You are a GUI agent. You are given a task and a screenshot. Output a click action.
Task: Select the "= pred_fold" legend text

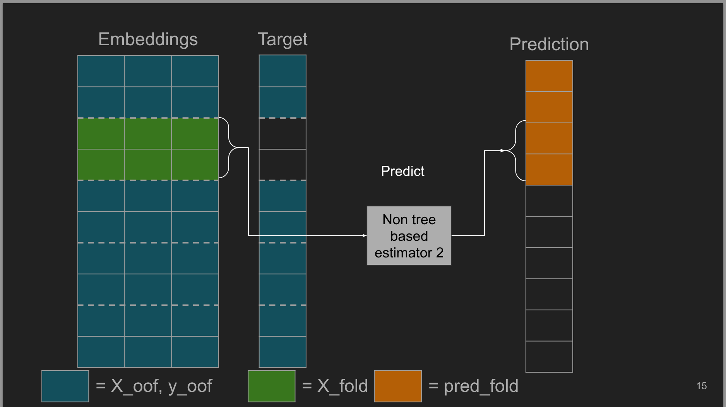click(x=473, y=386)
